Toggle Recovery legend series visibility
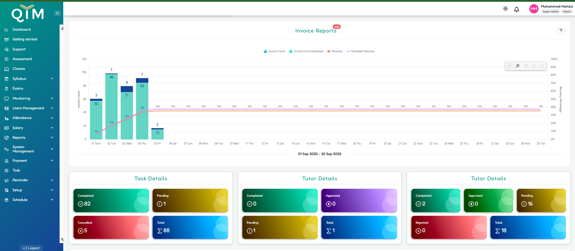 [x=335, y=51]
